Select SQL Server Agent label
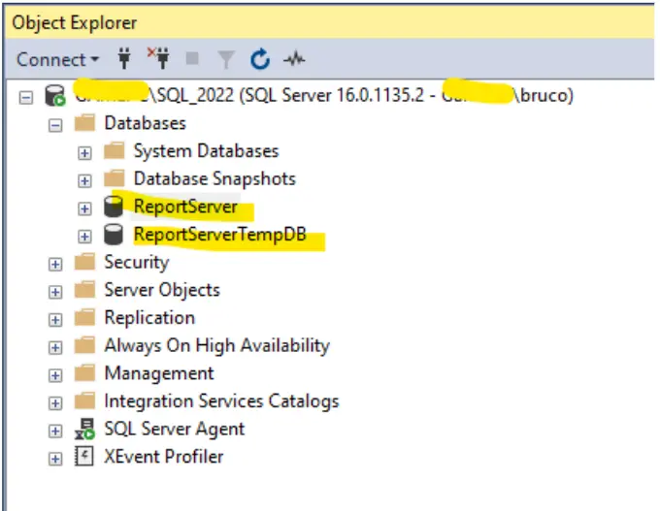Image resolution: width=660 pixels, height=511 pixels. [175, 429]
